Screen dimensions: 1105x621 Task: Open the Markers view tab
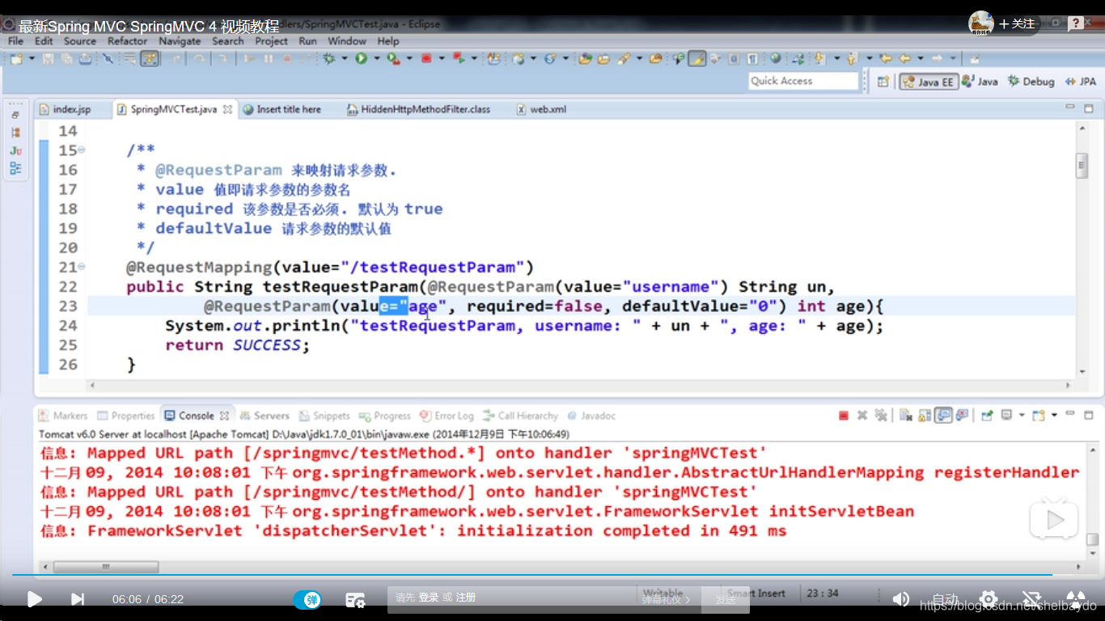click(x=63, y=416)
